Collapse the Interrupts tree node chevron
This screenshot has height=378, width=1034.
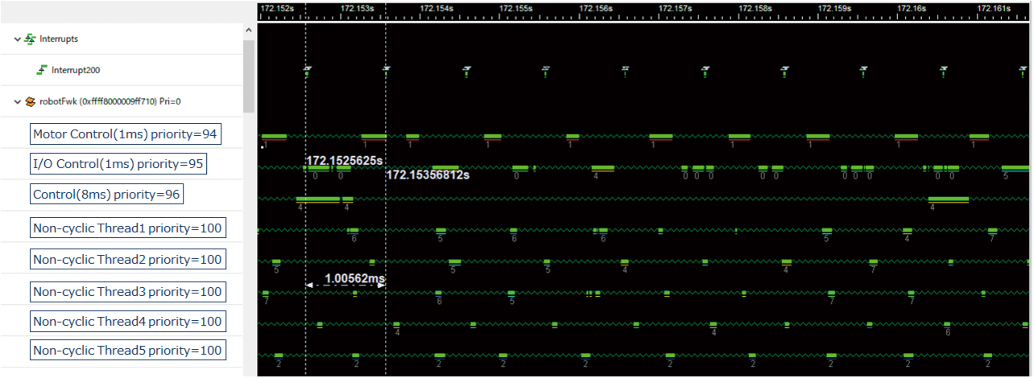[x=18, y=39]
